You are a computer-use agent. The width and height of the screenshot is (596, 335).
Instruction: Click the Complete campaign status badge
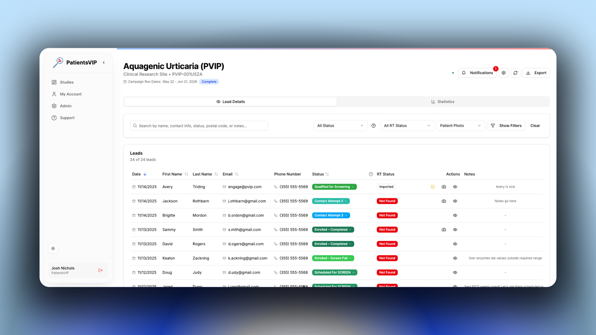[x=209, y=82]
